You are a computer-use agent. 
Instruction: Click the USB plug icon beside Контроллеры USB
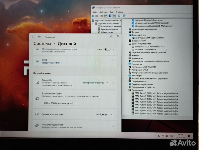130,70
